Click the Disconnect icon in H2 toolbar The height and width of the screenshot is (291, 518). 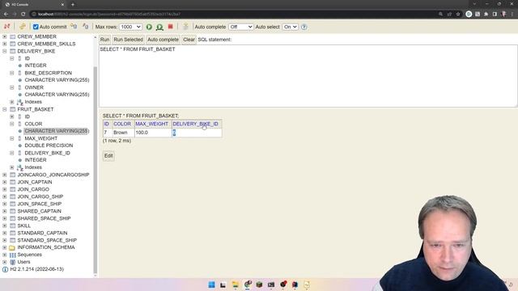[7, 27]
